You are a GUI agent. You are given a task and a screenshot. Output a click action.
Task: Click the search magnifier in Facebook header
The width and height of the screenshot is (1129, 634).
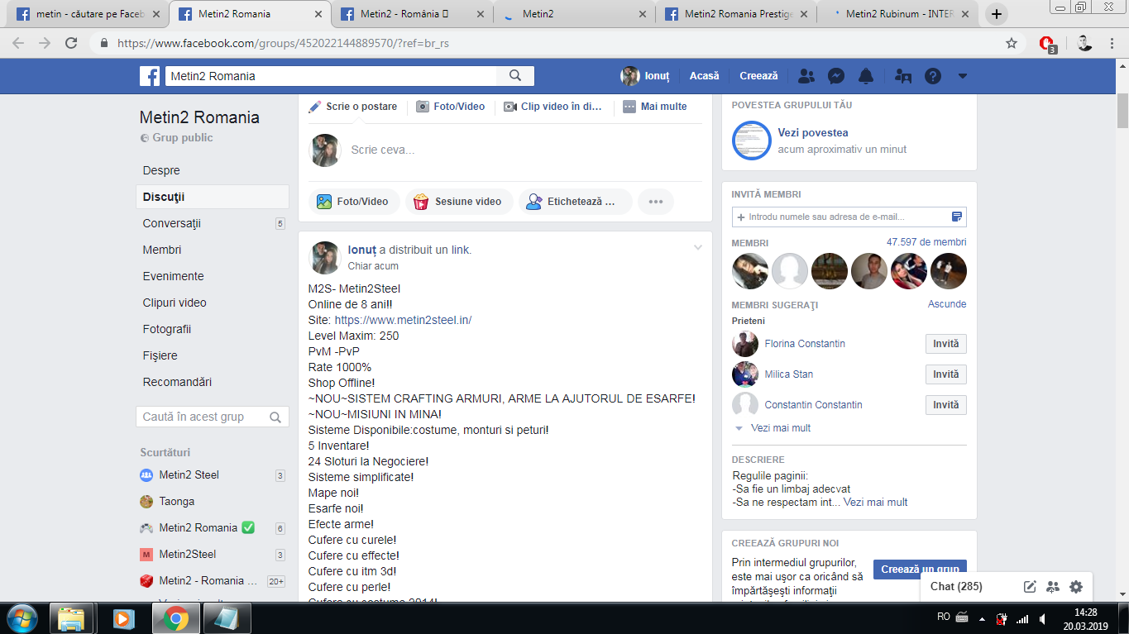coord(515,76)
